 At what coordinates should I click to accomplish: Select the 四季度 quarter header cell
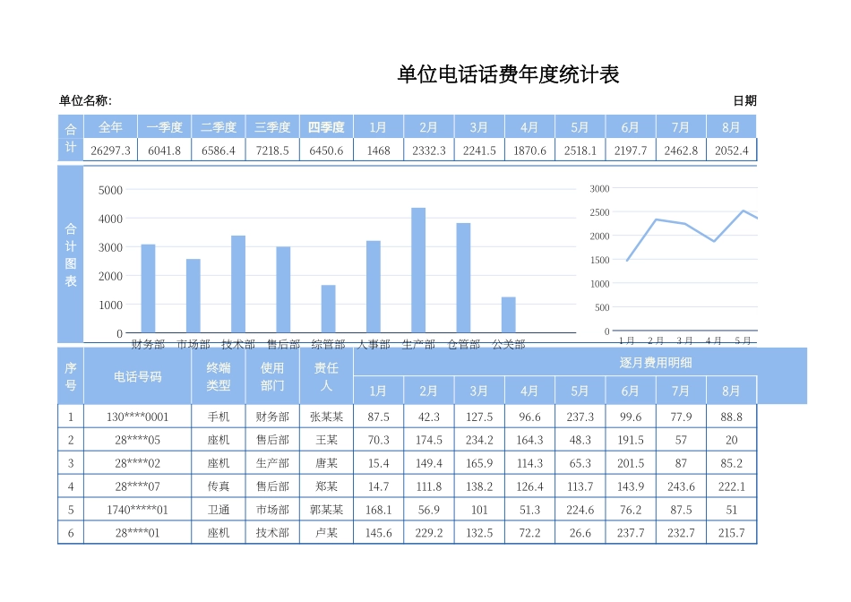click(x=326, y=126)
